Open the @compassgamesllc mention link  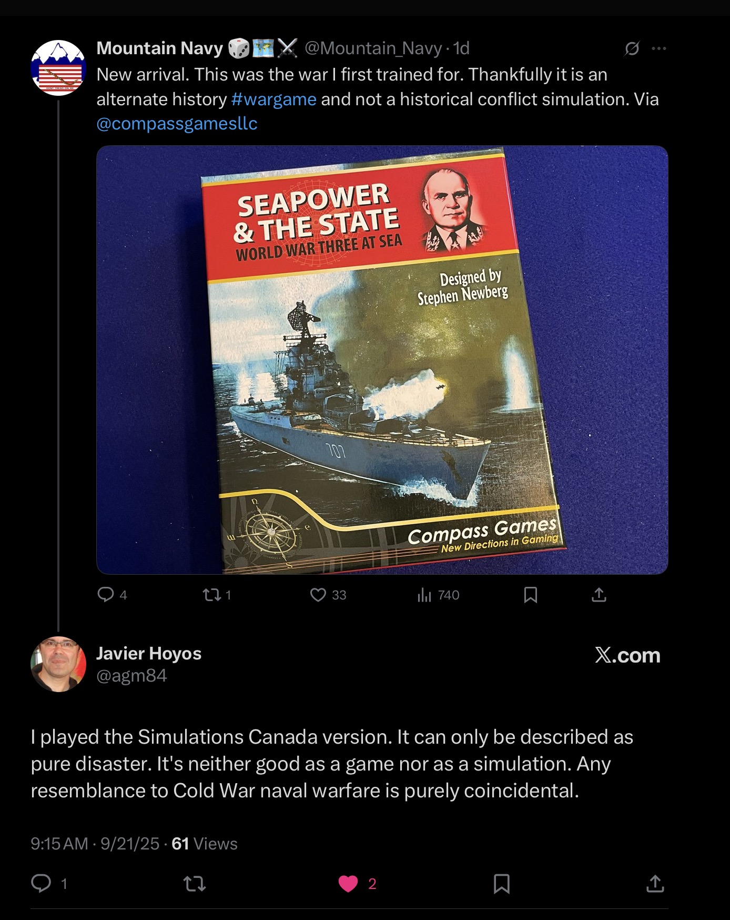[x=177, y=123]
